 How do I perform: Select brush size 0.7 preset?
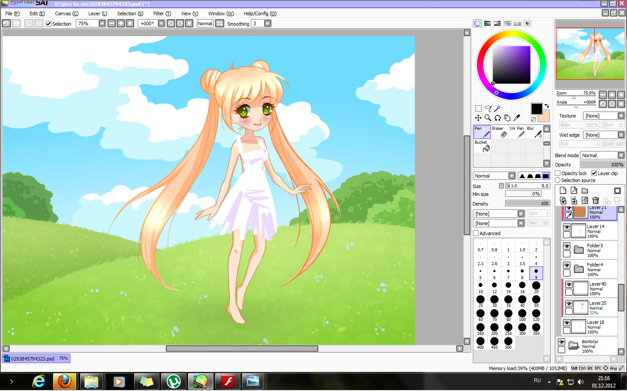coord(480,246)
